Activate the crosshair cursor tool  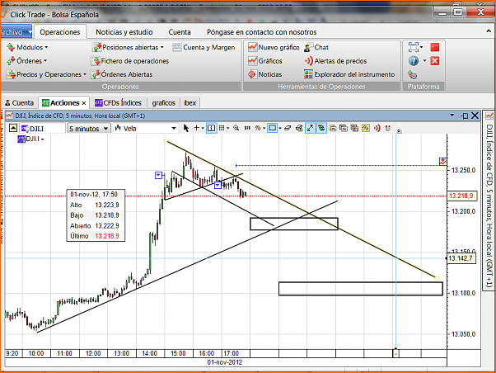196,128
